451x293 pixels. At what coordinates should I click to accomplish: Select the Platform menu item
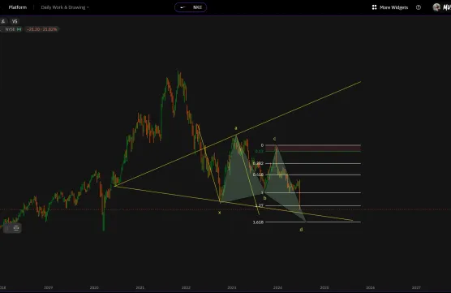18,7
